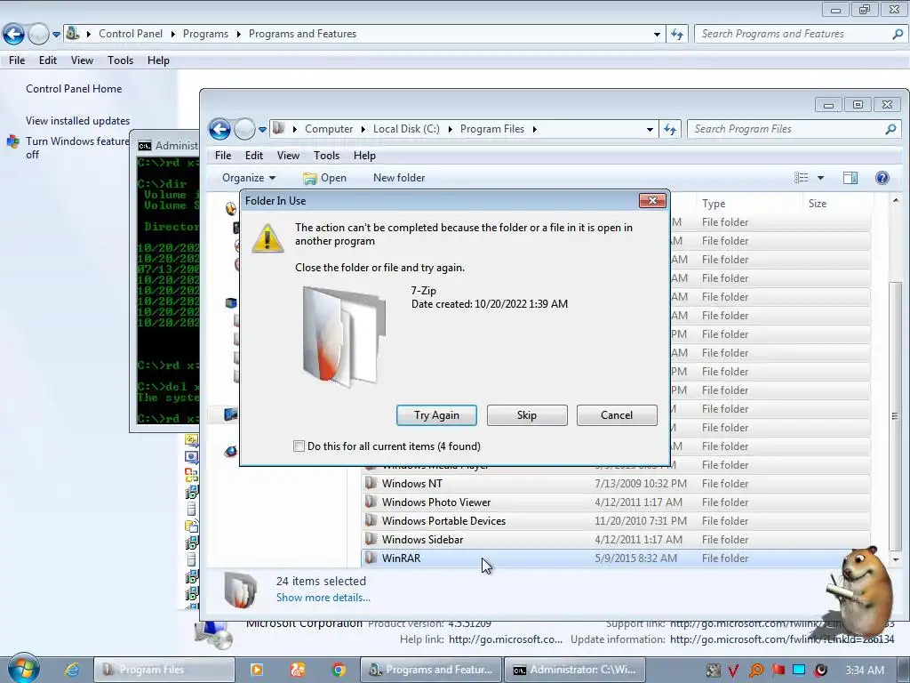The height and width of the screenshot is (683, 910).
Task: Expand Program Files address bar history dropdown
Action: click(650, 130)
